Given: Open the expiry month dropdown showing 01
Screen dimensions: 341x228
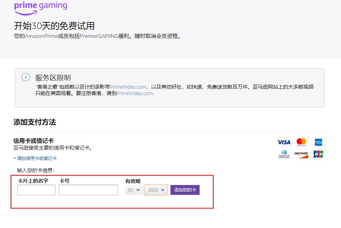Looking at the screenshot, I should 133,190.
